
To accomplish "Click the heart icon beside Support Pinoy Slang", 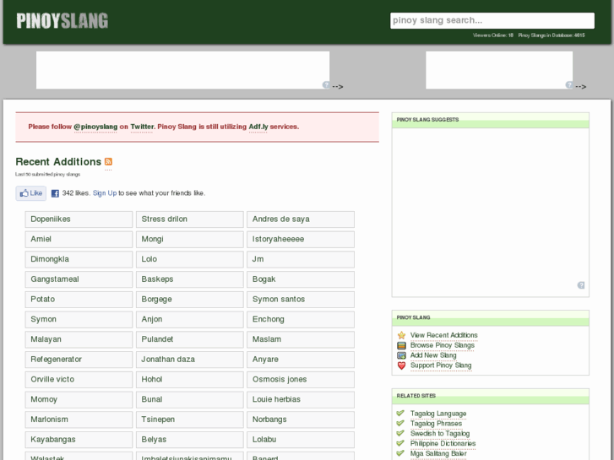I will [401, 365].
